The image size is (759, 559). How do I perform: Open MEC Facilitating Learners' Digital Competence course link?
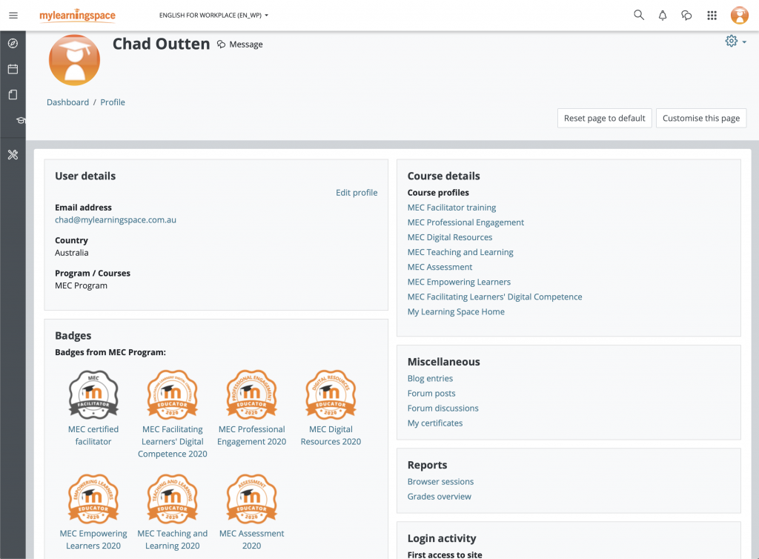[x=494, y=297]
